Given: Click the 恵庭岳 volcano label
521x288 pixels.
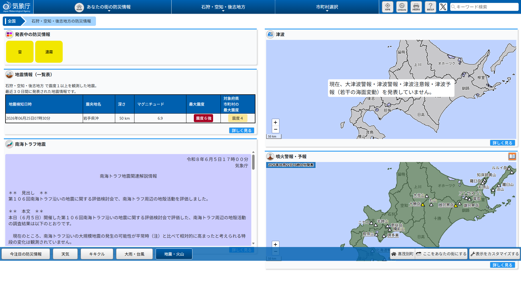Looking at the screenshot, I should coord(397,225).
